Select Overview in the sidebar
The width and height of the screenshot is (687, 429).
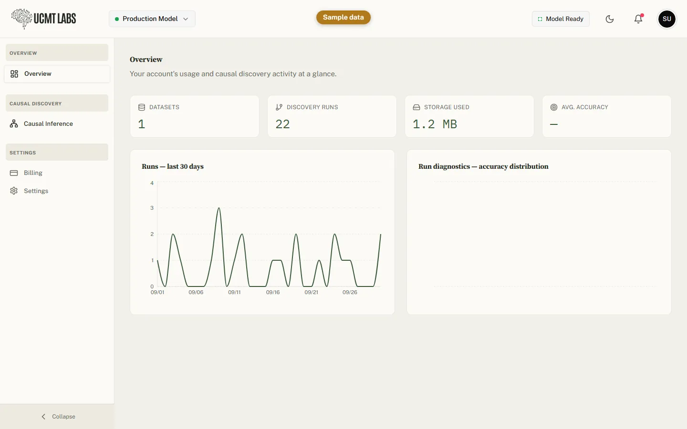[57, 74]
